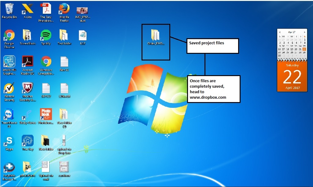Click the large orange Saturday 22 date page
The image size is (313, 187).
tap(292, 76)
